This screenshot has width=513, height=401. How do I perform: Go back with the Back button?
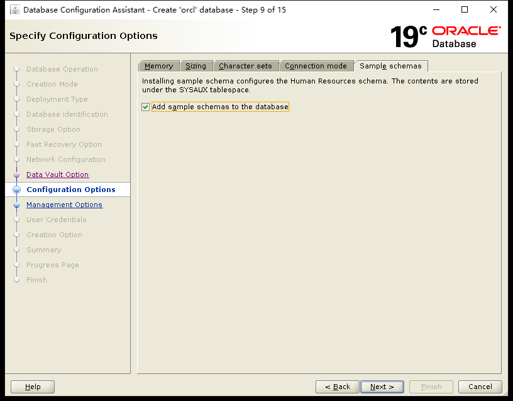(x=338, y=387)
